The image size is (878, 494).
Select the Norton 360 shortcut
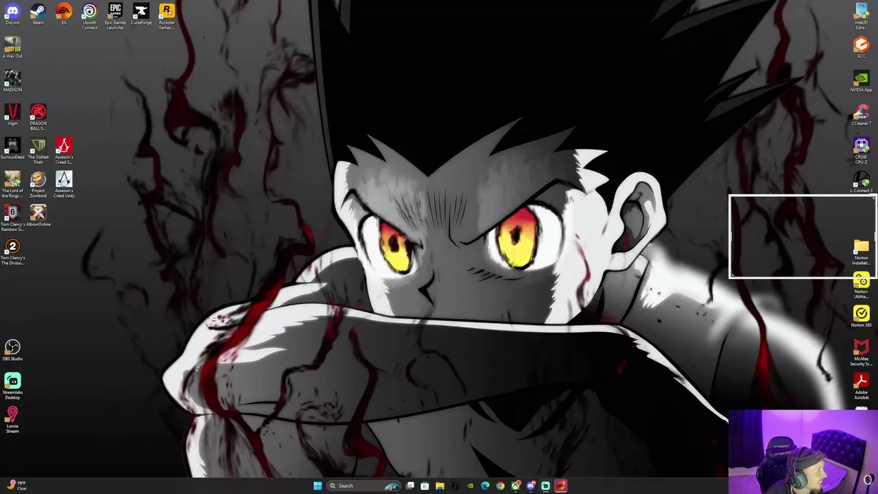pos(862,316)
